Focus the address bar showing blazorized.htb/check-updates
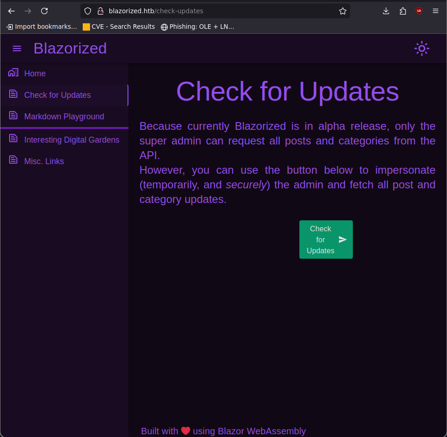The width and height of the screenshot is (447, 437). 215,11
